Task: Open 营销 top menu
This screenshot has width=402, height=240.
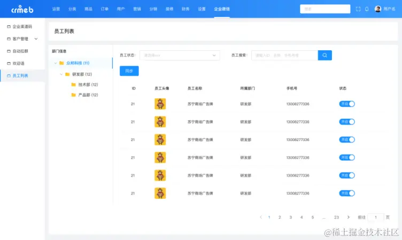Action: [x=137, y=9]
